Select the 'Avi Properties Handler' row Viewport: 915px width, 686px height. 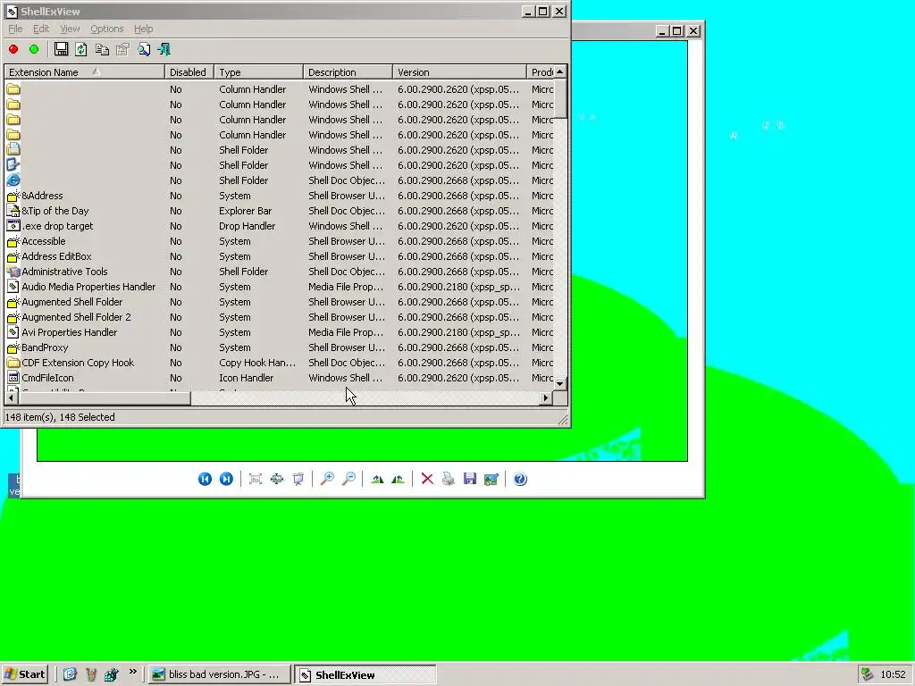click(279, 332)
